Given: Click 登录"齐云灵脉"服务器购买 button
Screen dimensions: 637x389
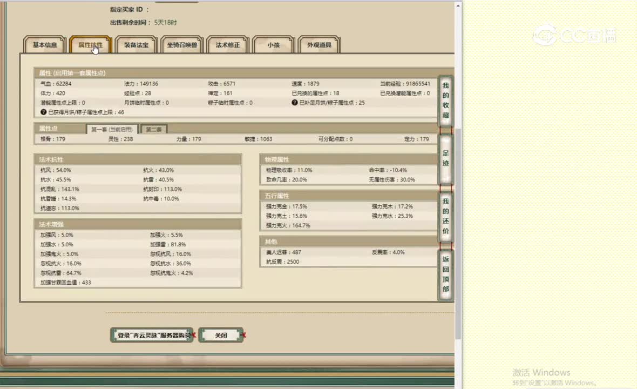Looking at the screenshot, I should pos(152,336).
